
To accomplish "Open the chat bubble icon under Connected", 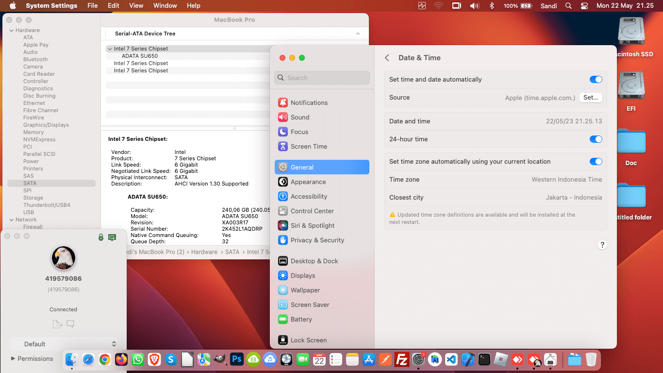I will click(x=70, y=324).
